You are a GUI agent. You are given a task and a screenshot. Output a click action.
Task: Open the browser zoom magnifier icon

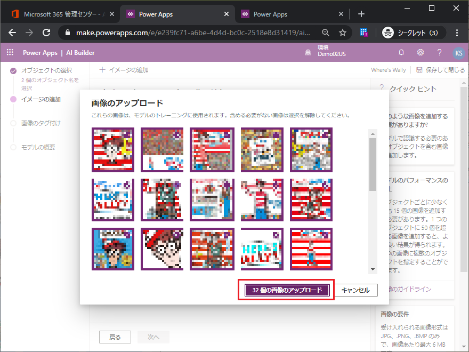coord(326,33)
